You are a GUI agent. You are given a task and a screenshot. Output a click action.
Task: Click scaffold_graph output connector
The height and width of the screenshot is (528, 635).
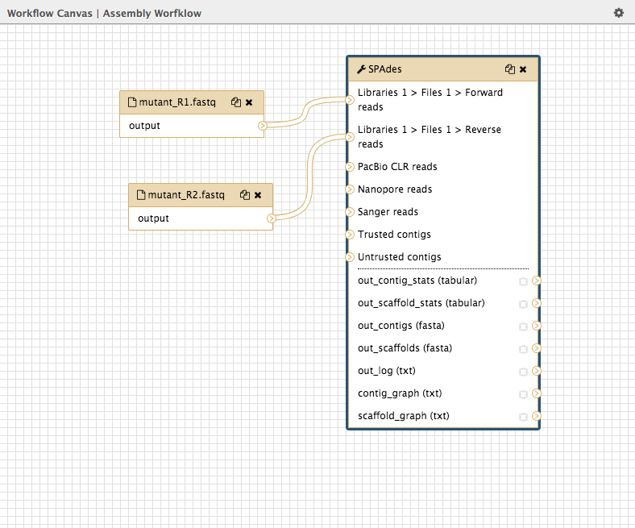pyautogui.click(x=537, y=416)
